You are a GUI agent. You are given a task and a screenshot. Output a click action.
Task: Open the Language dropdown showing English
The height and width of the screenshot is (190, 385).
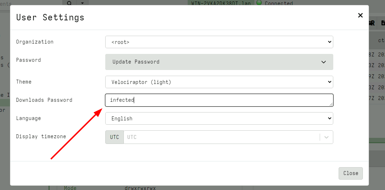point(219,119)
